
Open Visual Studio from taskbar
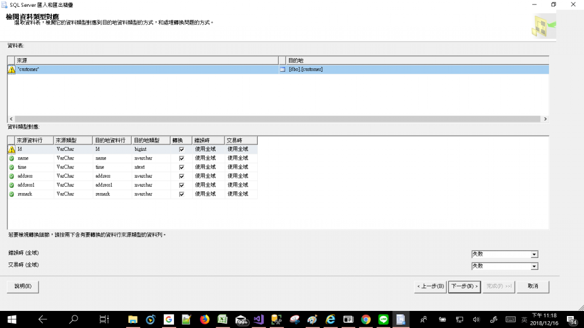click(x=258, y=319)
